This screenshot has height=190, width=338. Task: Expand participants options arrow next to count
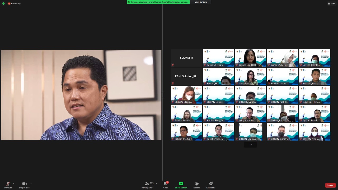point(156,184)
